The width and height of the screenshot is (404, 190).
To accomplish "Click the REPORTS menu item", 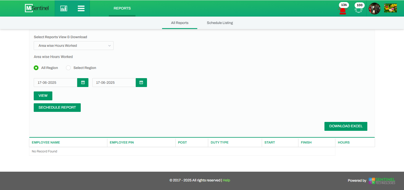I will [122, 8].
